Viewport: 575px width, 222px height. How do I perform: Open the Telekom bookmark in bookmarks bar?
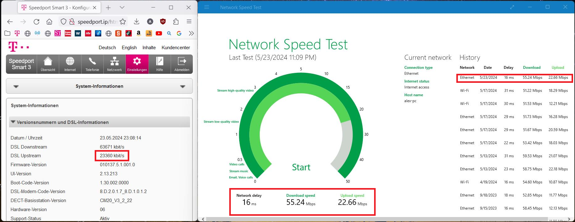coord(17,33)
